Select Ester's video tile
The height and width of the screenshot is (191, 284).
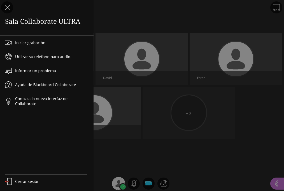tap(236, 59)
